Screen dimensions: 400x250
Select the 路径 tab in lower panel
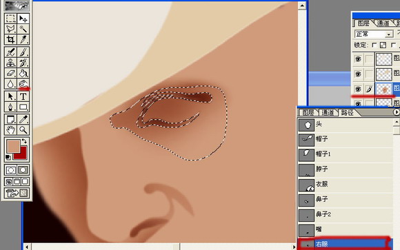pyautogui.click(x=348, y=112)
